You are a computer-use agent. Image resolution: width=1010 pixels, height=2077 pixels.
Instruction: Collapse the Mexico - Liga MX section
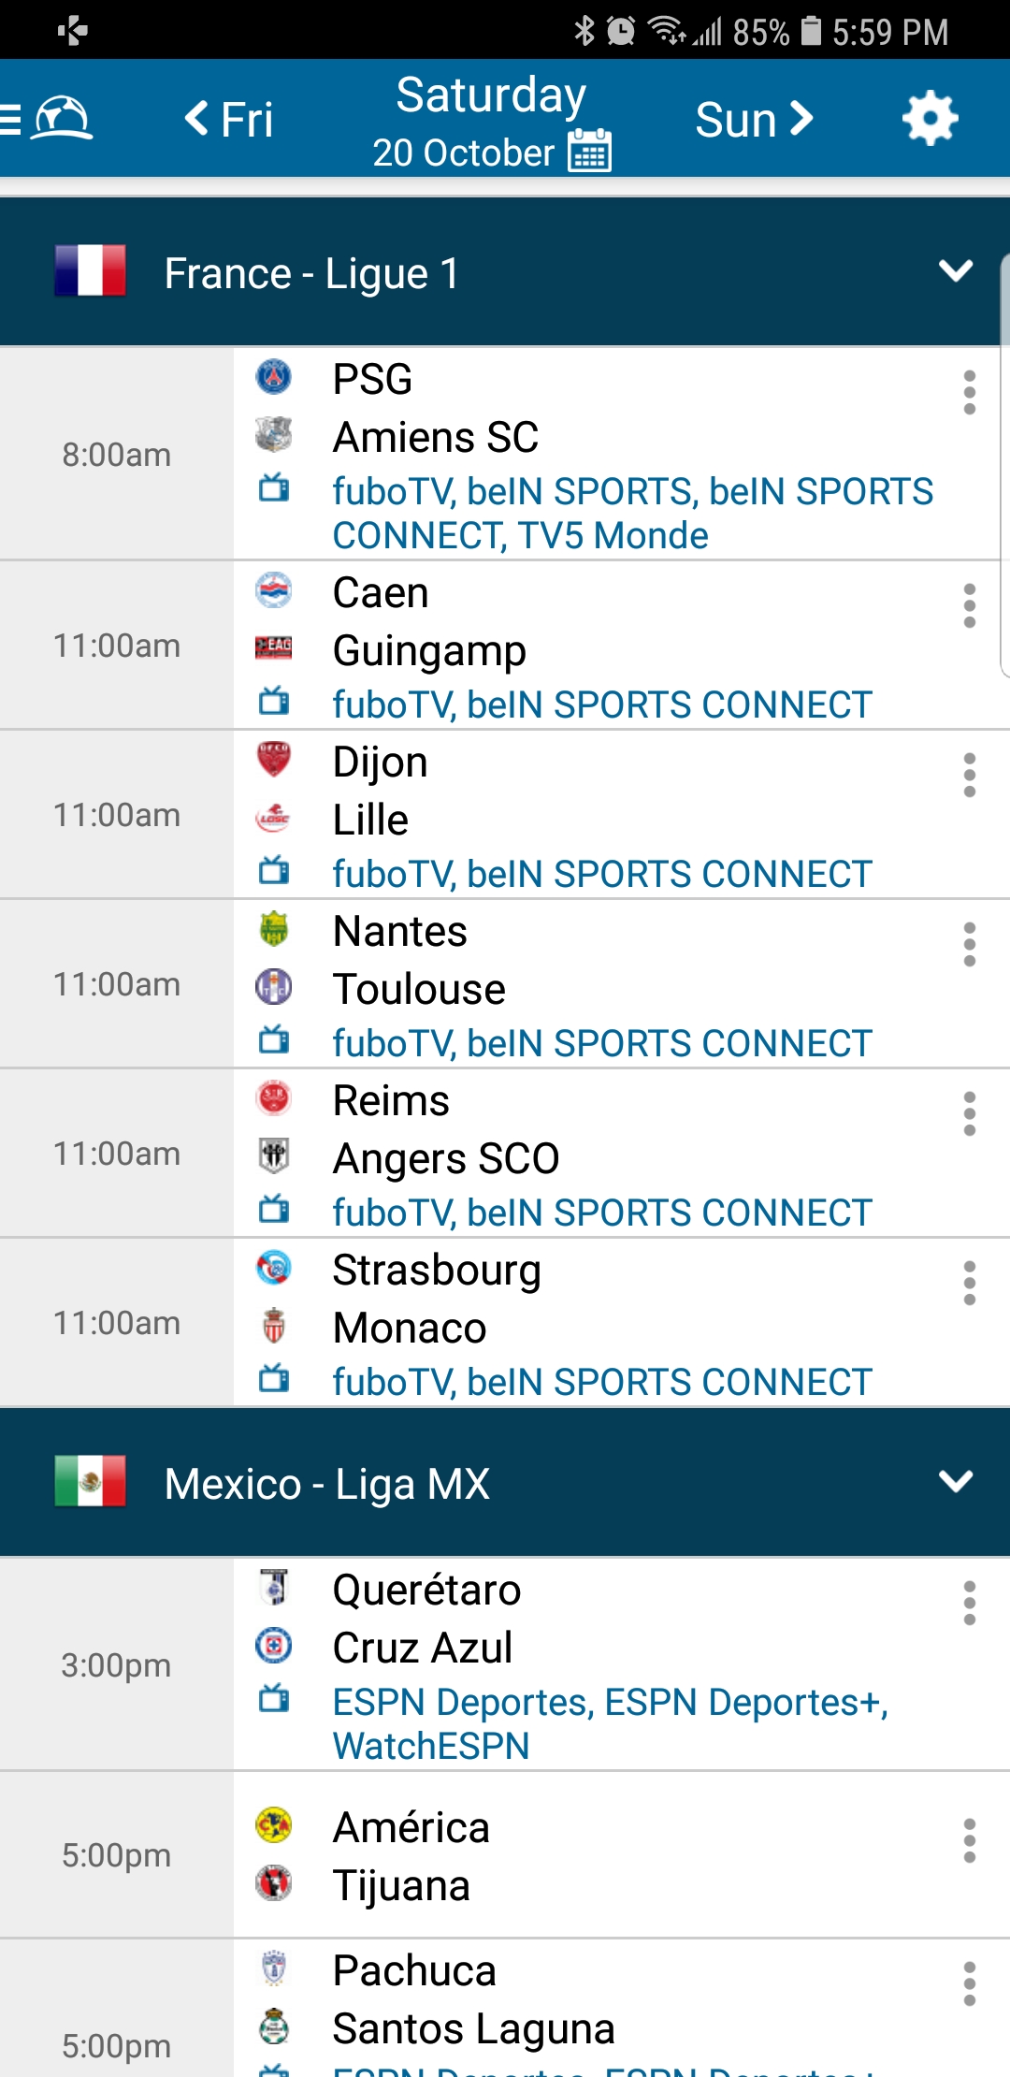pyautogui.click(x=955, y=1481)
